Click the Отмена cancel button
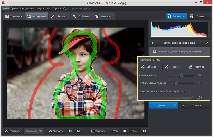The height and width of the screenshot is (137, 213). click(195, 106)
